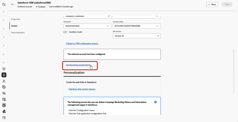Select the highlighted External accounts icon
The height and width of the screenshot is (122, 238).
pyautogui.click(x=4, y=75)
